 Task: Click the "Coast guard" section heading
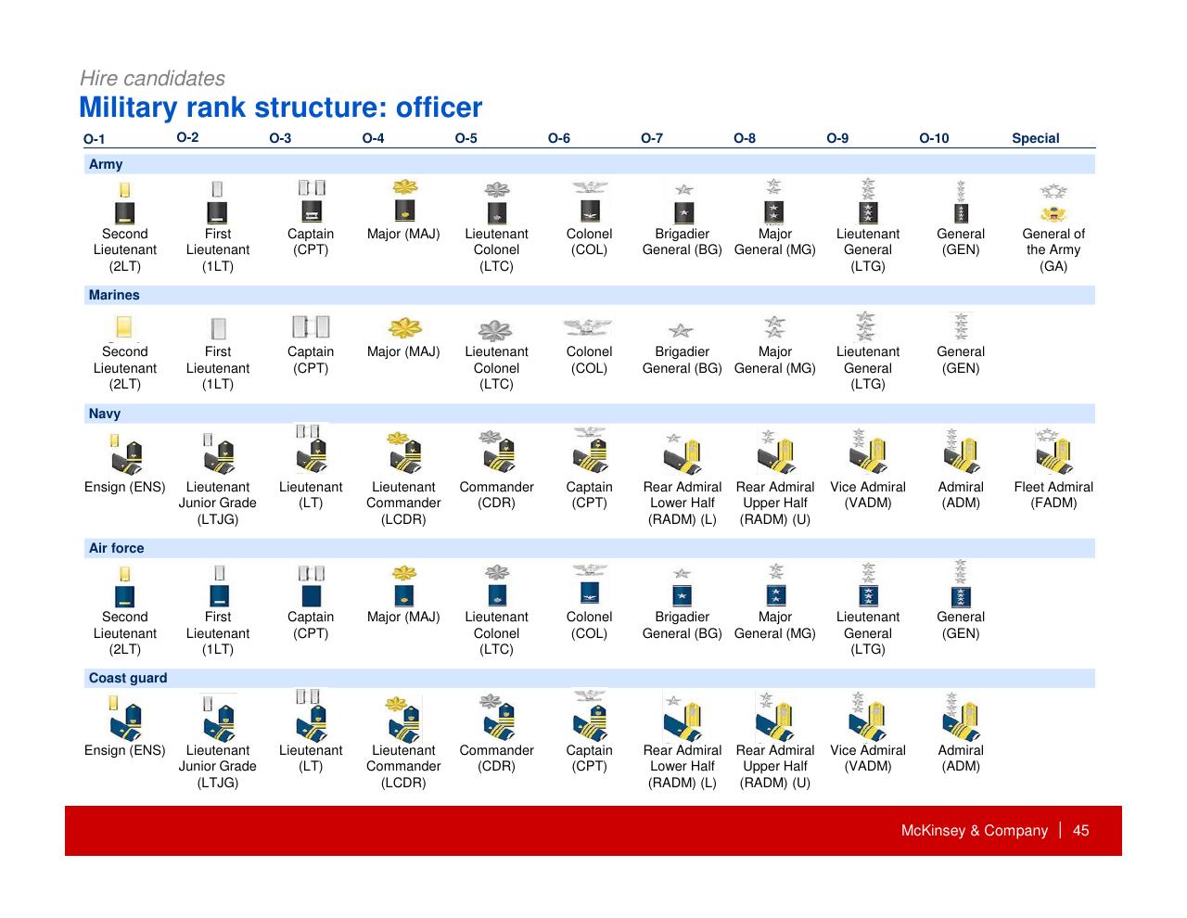128,678
